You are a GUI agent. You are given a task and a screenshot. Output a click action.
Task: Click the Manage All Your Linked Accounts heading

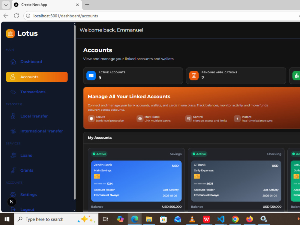pyautogui.click(x=129, y=96)
